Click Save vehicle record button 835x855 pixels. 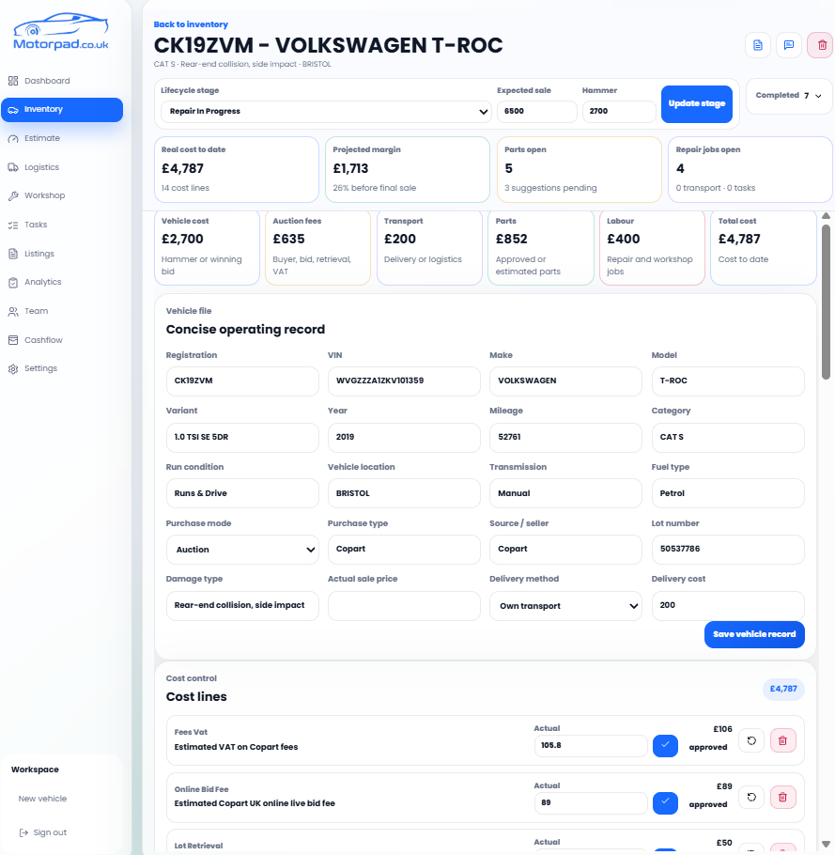[754, 634]
